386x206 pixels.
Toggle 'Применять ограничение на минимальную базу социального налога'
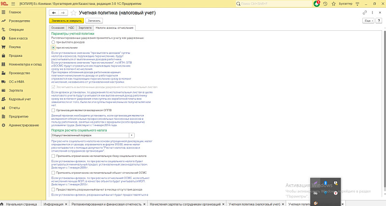(53, 156)
